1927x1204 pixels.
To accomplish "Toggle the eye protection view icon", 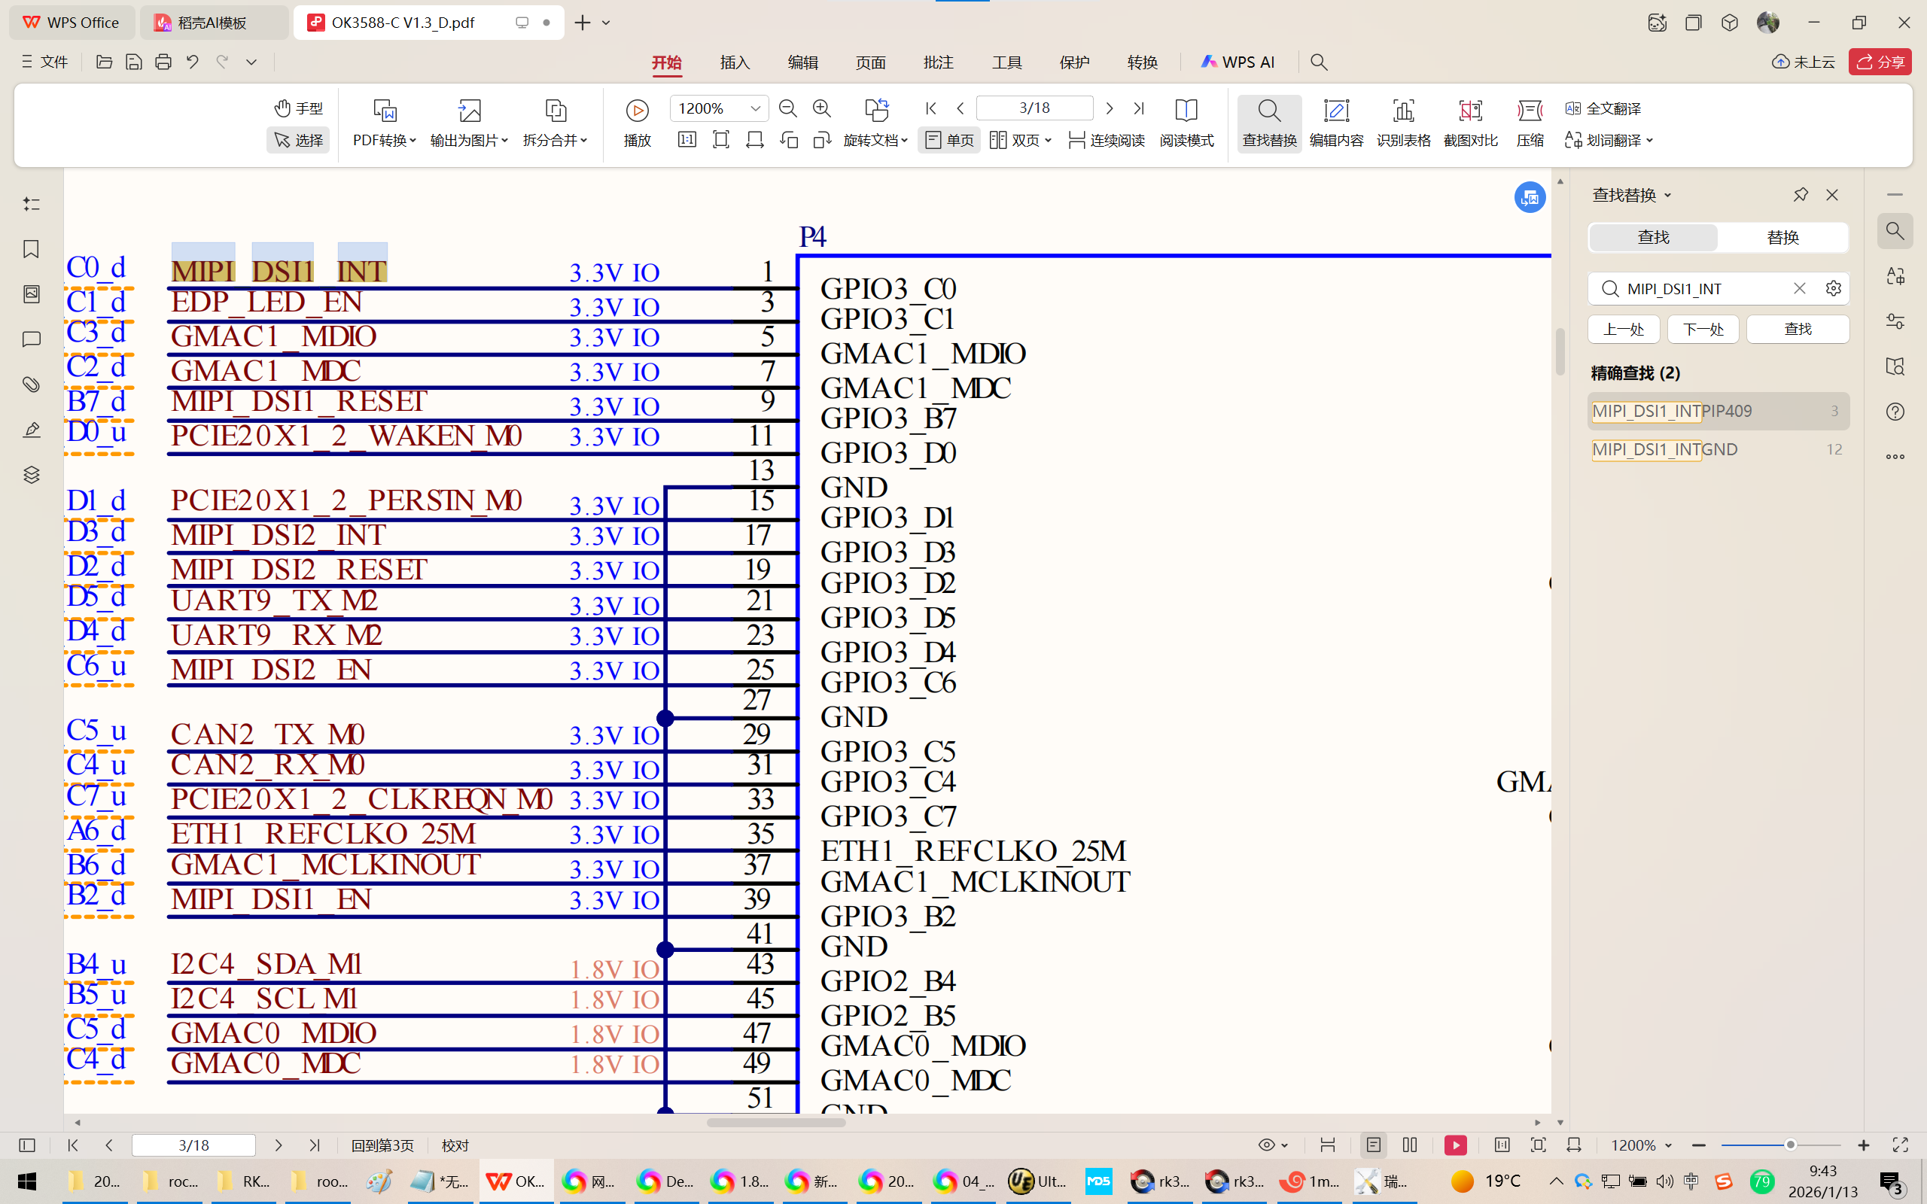I will (x=1267, y=1145).
